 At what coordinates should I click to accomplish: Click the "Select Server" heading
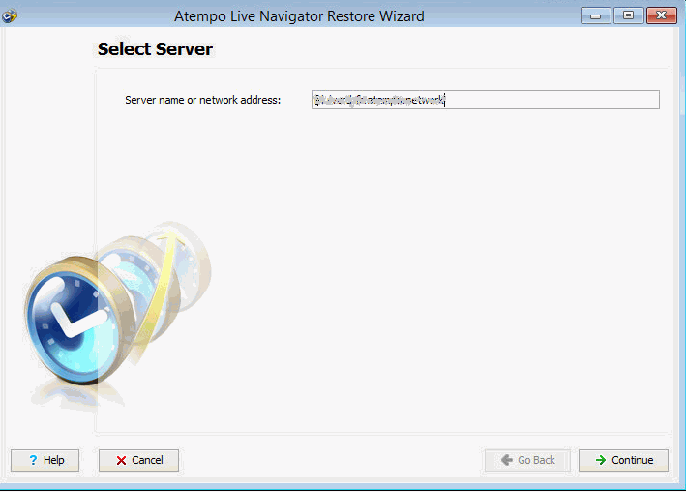tap(156, 49)
